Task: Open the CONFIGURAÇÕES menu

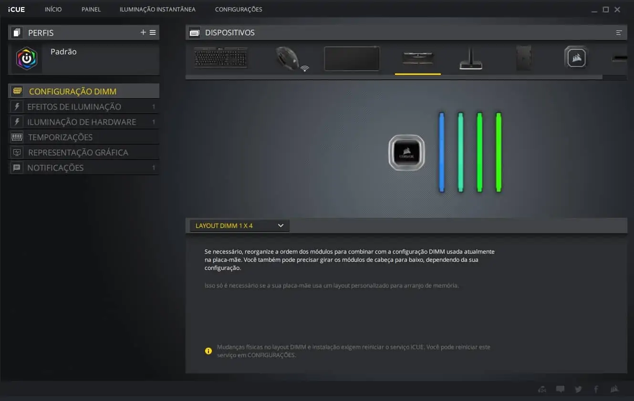Action: tap(239, 10)
